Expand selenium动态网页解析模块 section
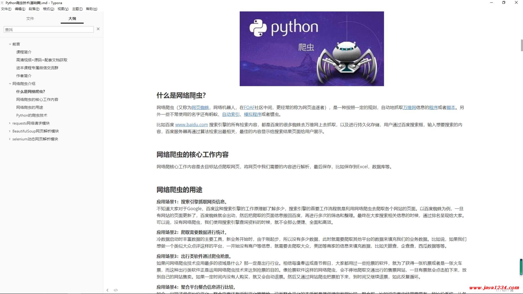This screenshot has height=294, width=523. (x=10, y=139)
